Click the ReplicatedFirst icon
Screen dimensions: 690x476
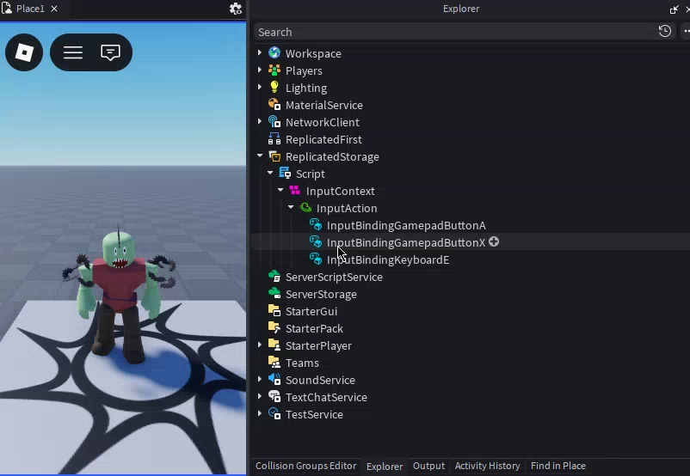click(x=274, y=139)
